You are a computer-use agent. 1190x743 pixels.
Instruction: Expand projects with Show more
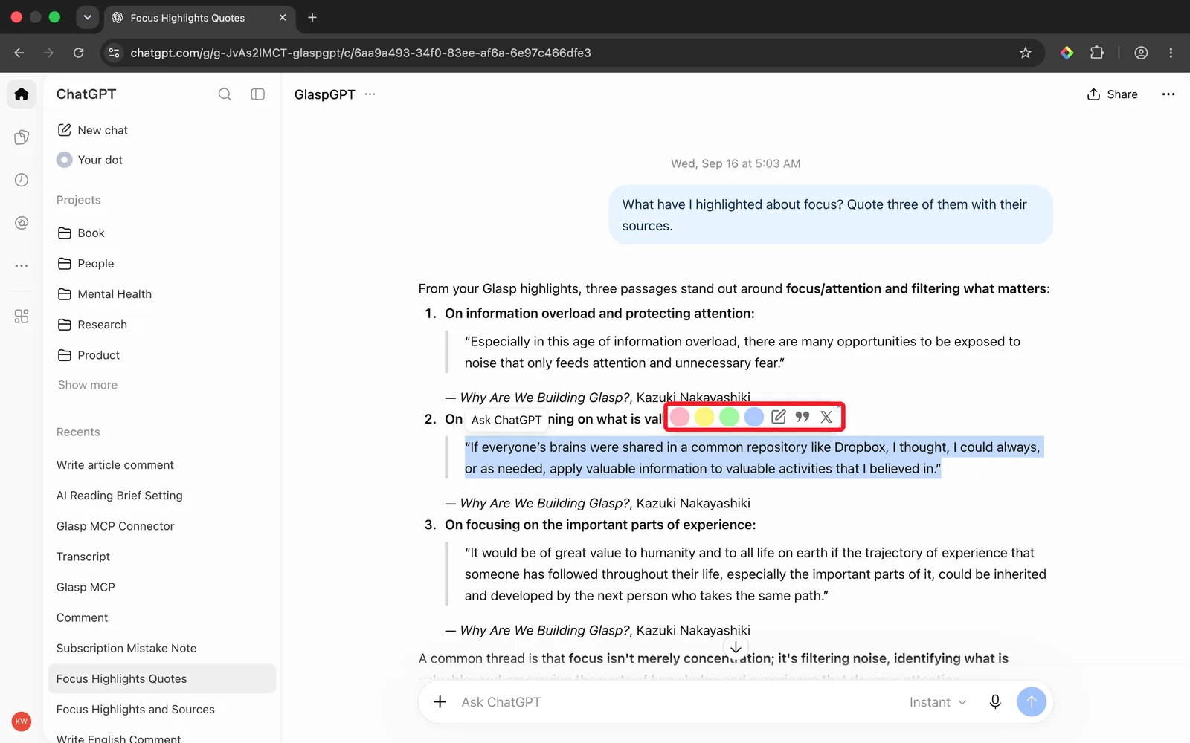[x=88, y=385]
